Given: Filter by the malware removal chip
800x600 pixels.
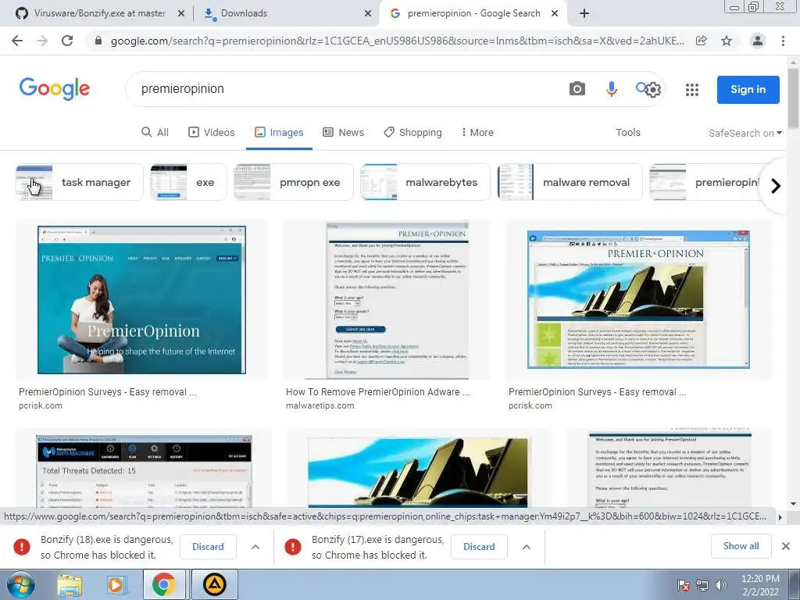Looking at the screenshot, I should 570,182.
